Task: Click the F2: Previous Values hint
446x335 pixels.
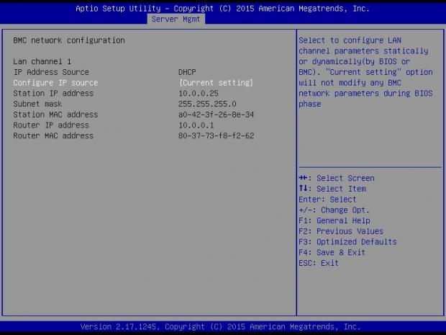Action: coord(341,231)
